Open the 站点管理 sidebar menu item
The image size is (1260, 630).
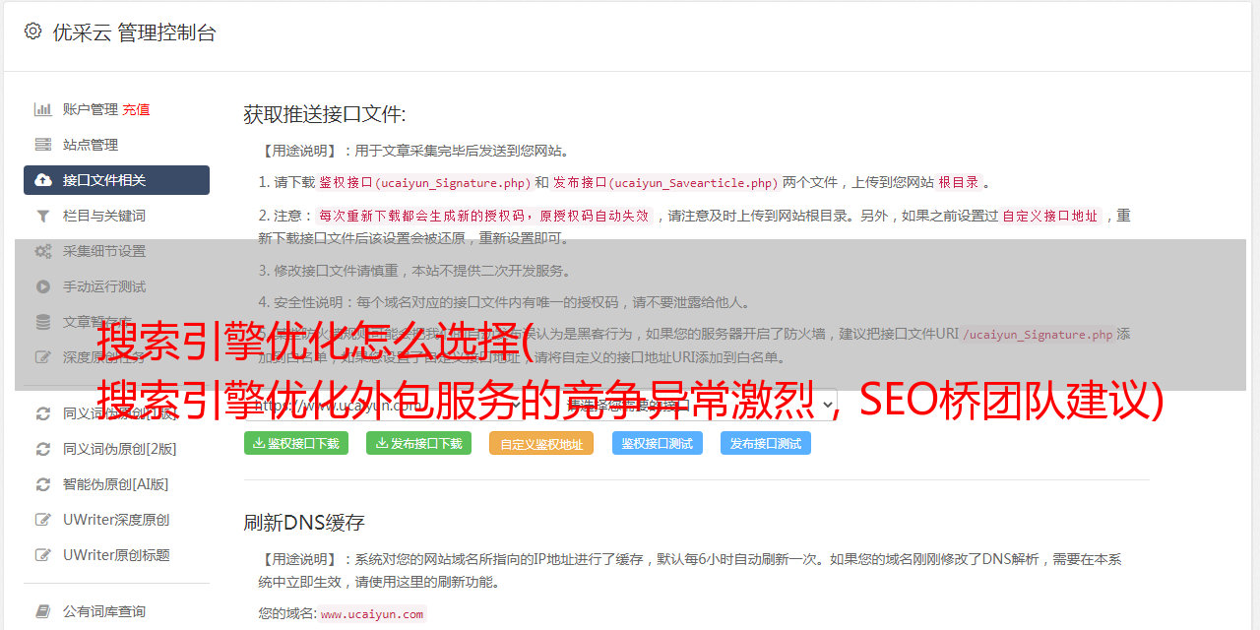[116, 145]
